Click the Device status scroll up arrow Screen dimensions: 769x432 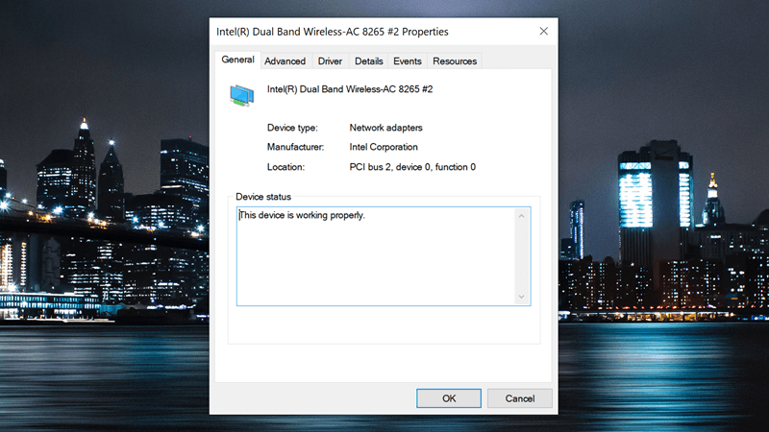pyautogui.click(x=521, y=216)
